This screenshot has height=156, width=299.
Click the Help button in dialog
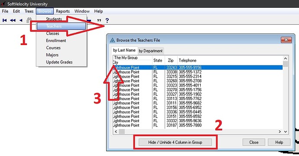pos(279,142)
